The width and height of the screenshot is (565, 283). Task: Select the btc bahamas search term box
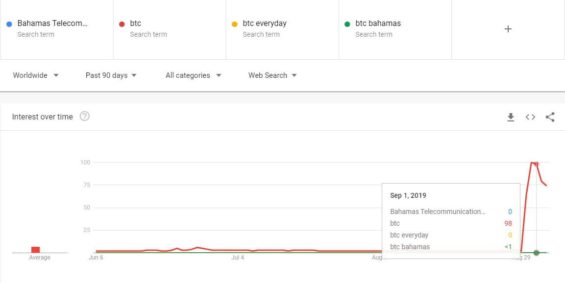click(378, 24)
